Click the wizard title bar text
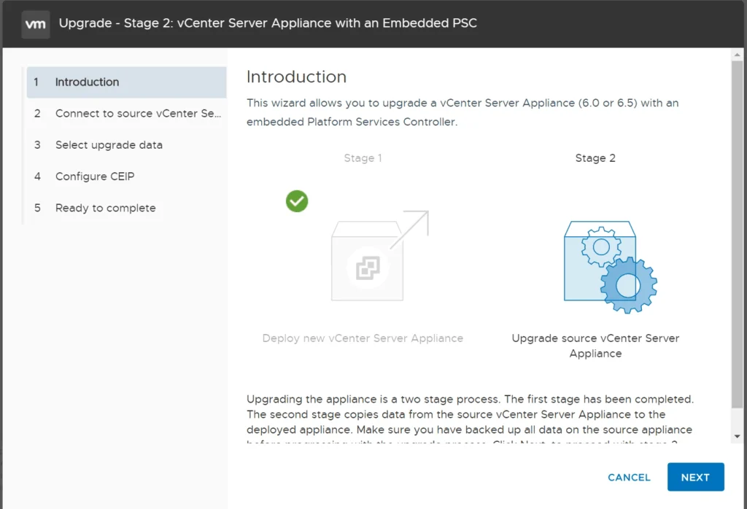 pos(268,23)
